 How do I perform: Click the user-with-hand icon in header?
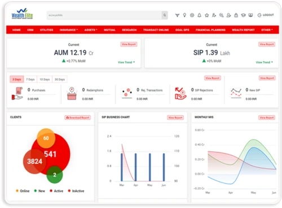pyautogui.click(x=228, y=15)
